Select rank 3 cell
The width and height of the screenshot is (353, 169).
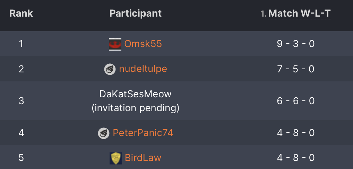coord(21,101)
